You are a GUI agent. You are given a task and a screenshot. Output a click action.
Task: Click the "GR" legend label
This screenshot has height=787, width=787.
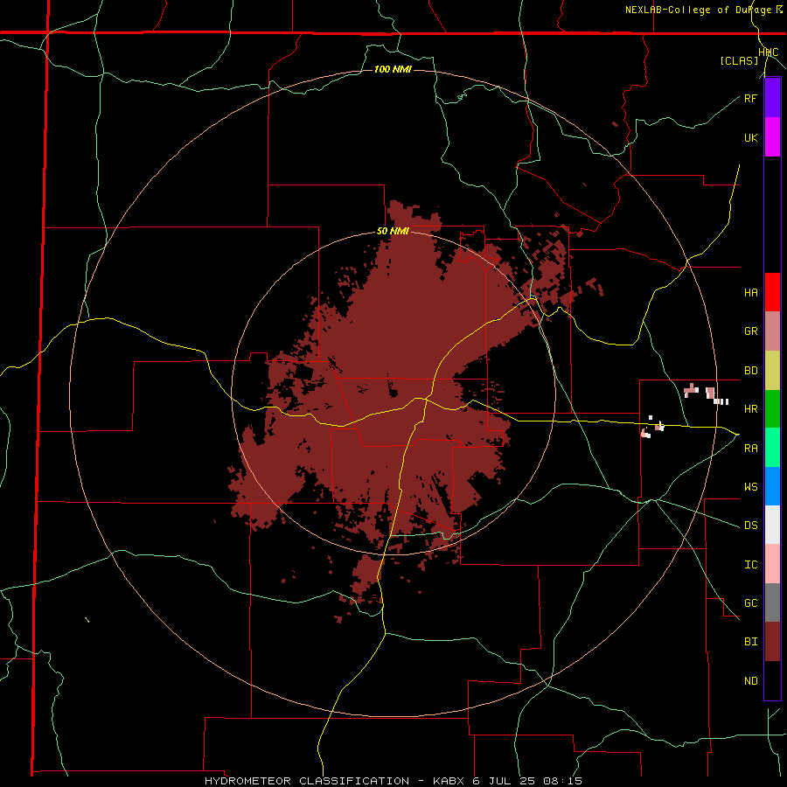point(750,331)
